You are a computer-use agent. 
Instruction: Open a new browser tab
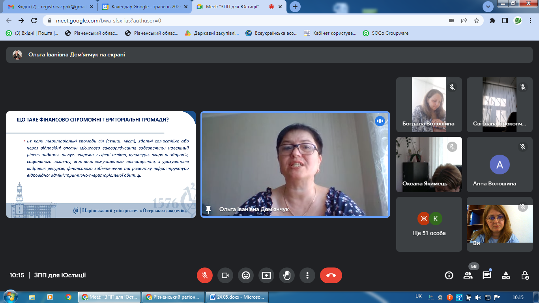[295, 7]
